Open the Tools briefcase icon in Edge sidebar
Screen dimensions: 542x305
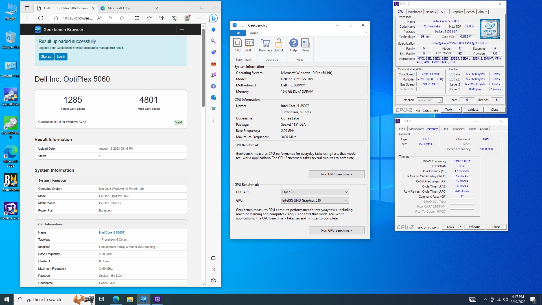pos(213,64)
